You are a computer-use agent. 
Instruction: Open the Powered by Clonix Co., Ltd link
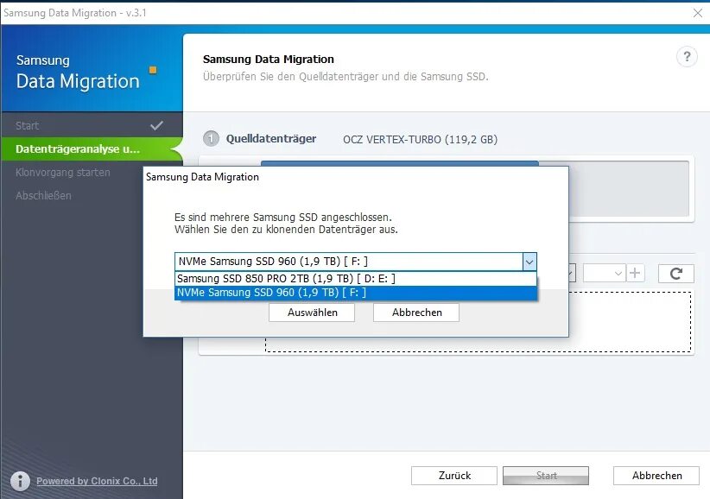[x=97, y=481]
